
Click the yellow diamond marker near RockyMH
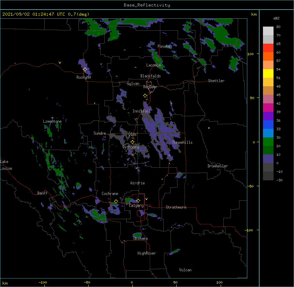pyautogui.click(x=85, y=70)
